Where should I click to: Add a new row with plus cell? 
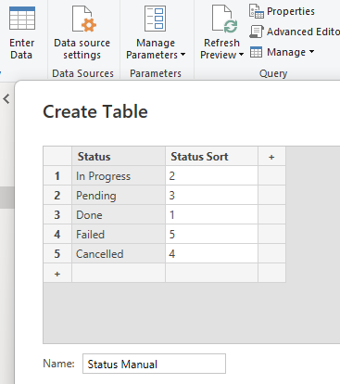(57, 274)
